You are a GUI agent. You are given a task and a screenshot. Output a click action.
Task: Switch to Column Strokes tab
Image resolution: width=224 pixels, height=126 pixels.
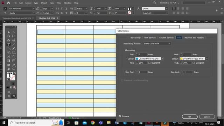point(167,37)
